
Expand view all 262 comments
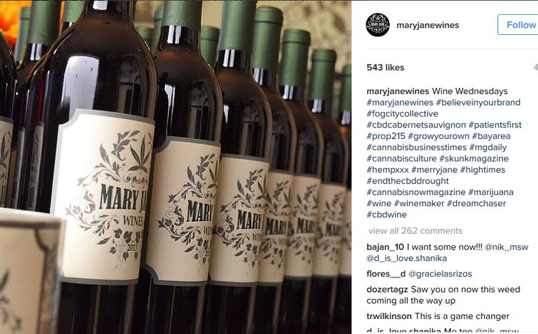(415, 230)
